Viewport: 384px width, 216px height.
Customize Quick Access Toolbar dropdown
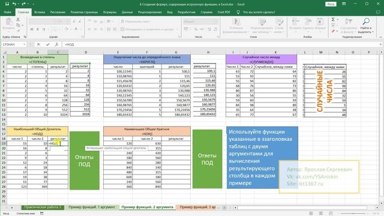pos(33,4)
